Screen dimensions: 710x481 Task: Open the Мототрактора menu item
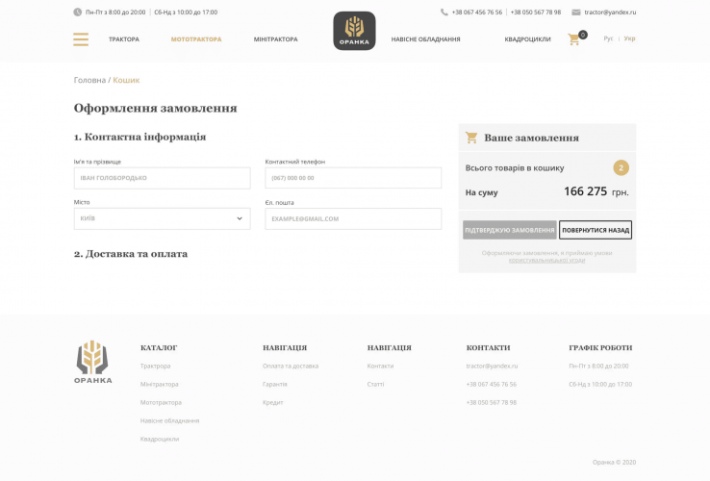(x=196, y=39)
